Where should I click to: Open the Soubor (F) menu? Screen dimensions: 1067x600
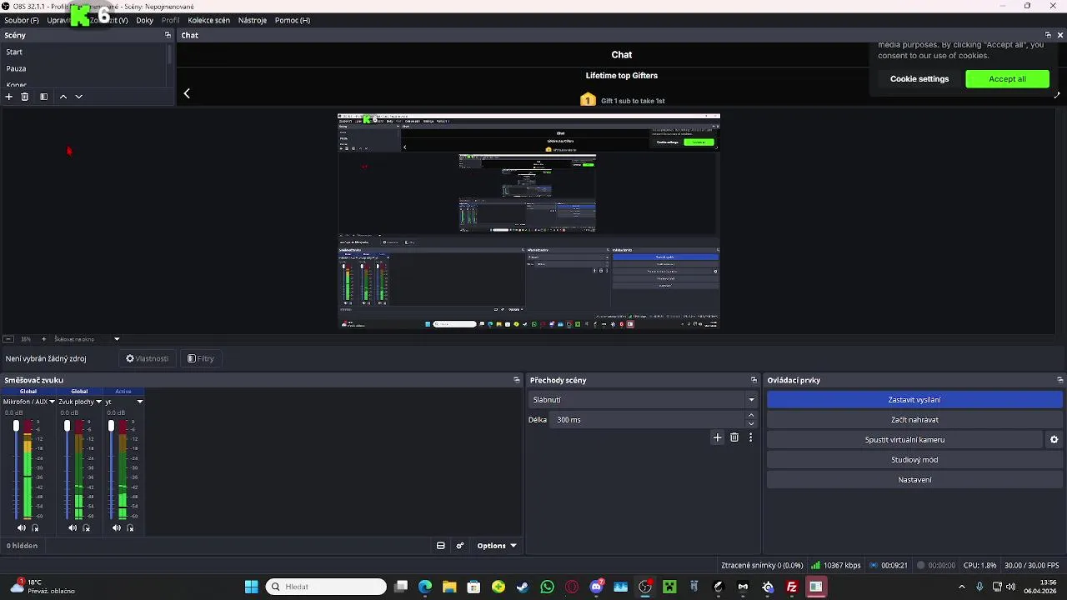(22, 20)
